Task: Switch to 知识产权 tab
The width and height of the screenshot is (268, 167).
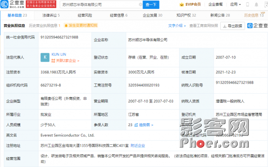Action: pos(186,15)
